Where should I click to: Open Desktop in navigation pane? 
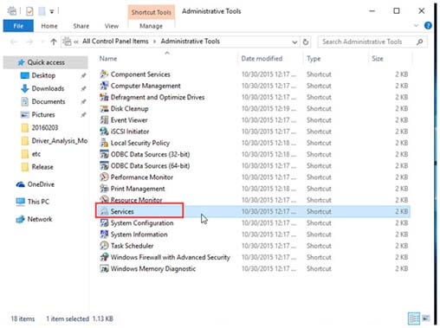point(43,75)
